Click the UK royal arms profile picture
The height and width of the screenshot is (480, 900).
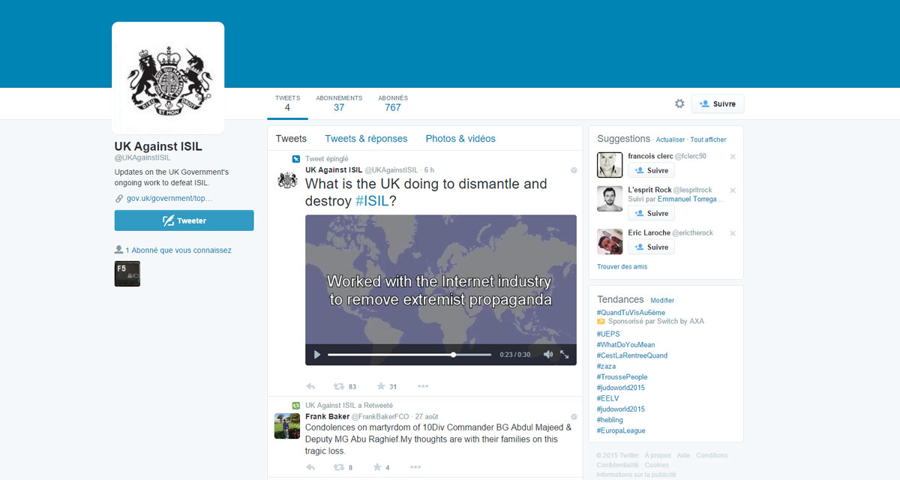tap(168, 78)
